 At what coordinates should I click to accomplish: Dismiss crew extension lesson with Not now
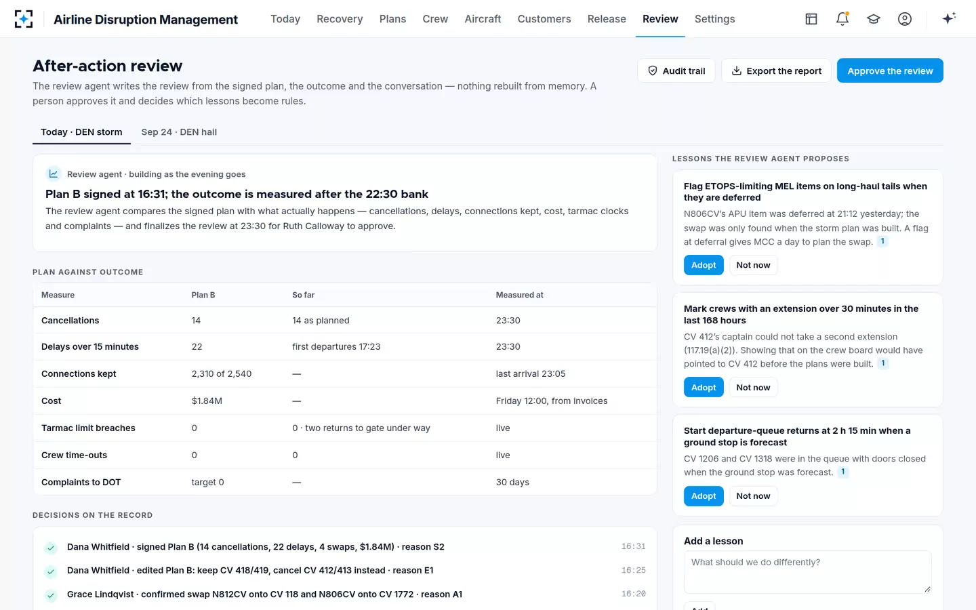point(753,387)
